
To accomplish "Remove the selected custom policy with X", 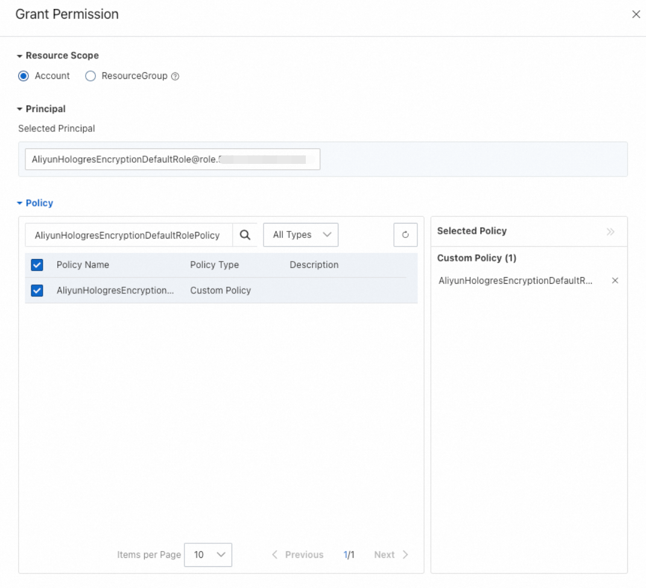I will point(615,281).
